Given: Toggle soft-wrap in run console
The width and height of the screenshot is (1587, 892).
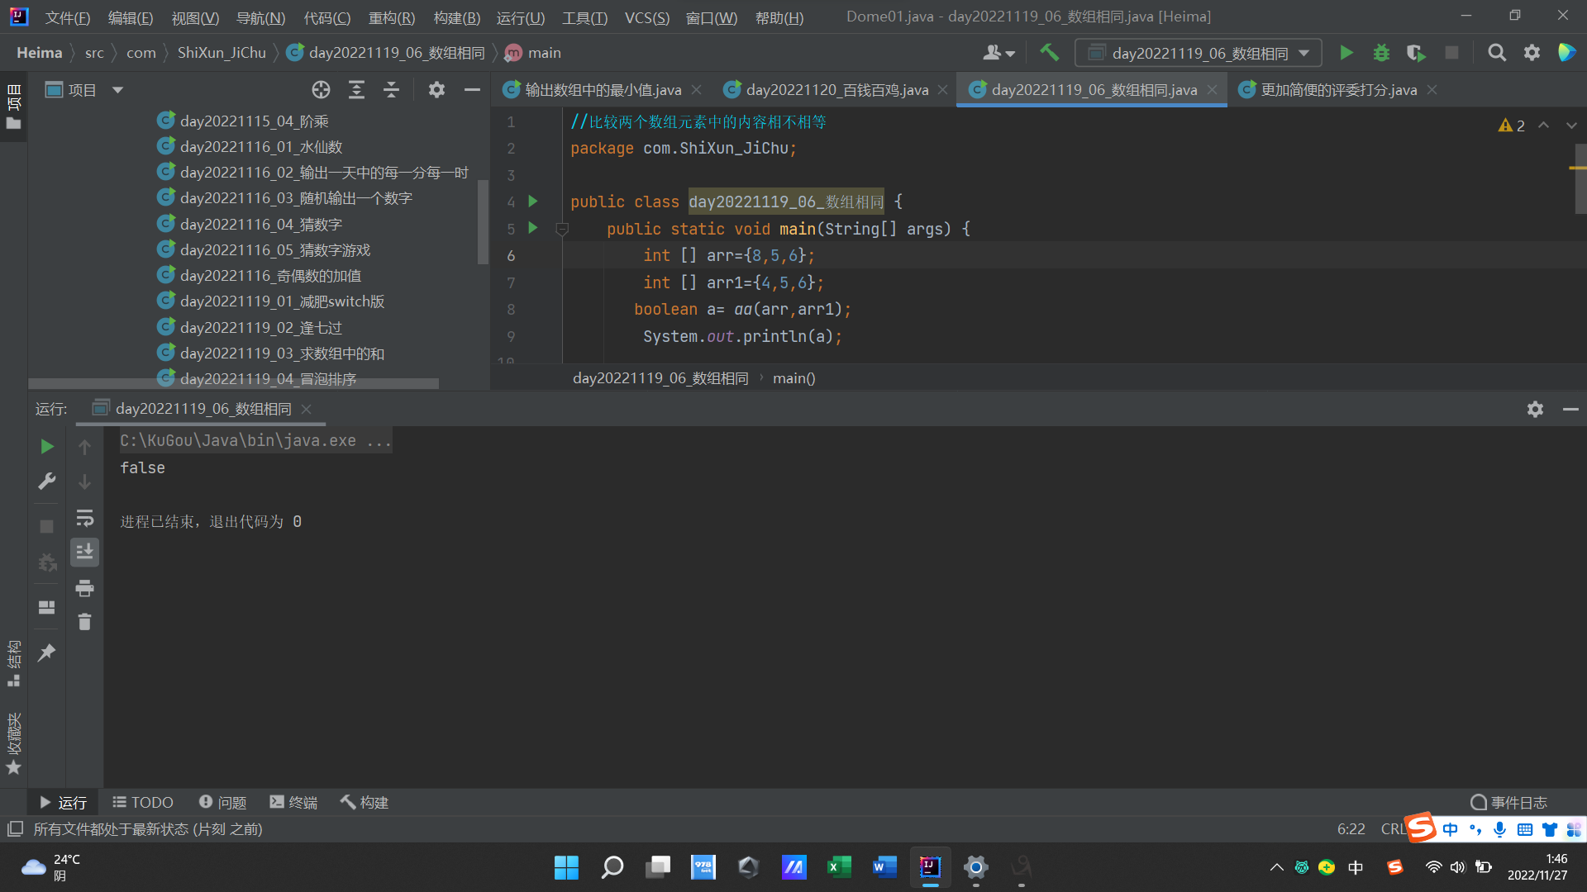Looking at the screenshot, I should [84, 518].
